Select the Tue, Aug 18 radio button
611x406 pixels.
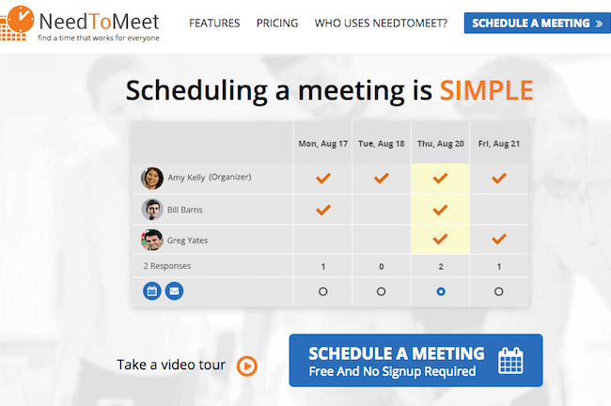pos(381,292)
